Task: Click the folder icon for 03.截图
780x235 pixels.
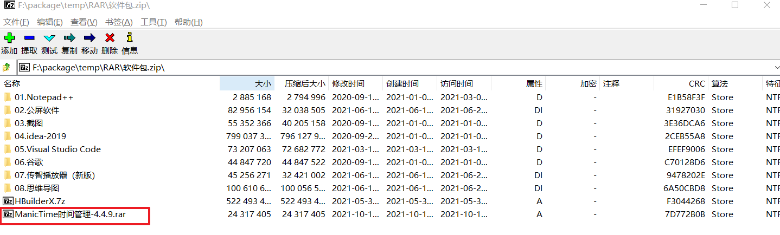Action: pyautogui.click(x=7, y=123)
